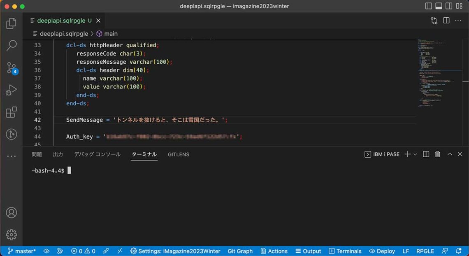Toggle the bottom panel layout button

439,6
